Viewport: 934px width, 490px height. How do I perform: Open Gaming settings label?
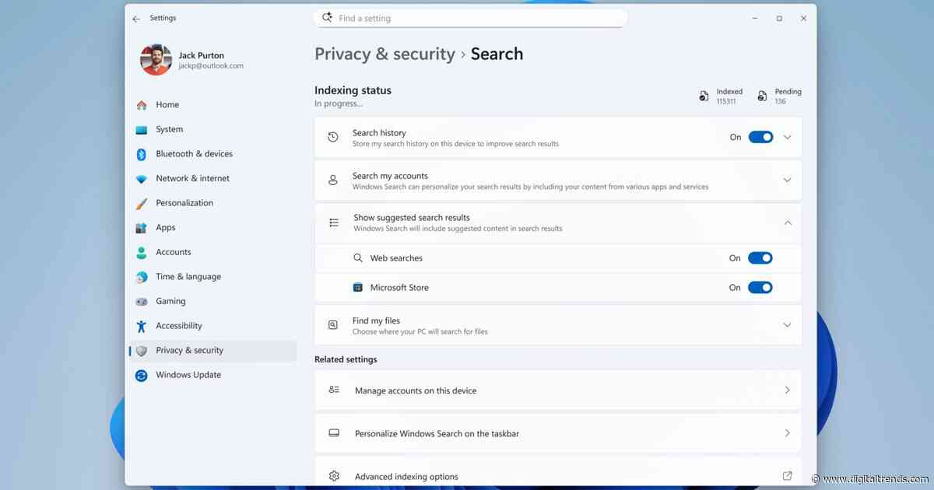(x=170, y=301)
